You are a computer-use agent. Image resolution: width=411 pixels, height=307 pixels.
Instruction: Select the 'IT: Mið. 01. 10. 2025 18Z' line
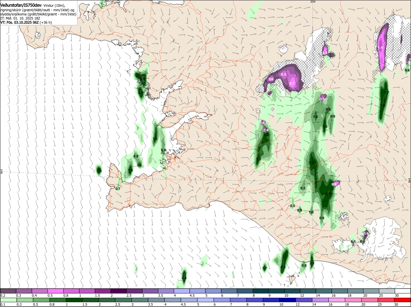(20, 18)
